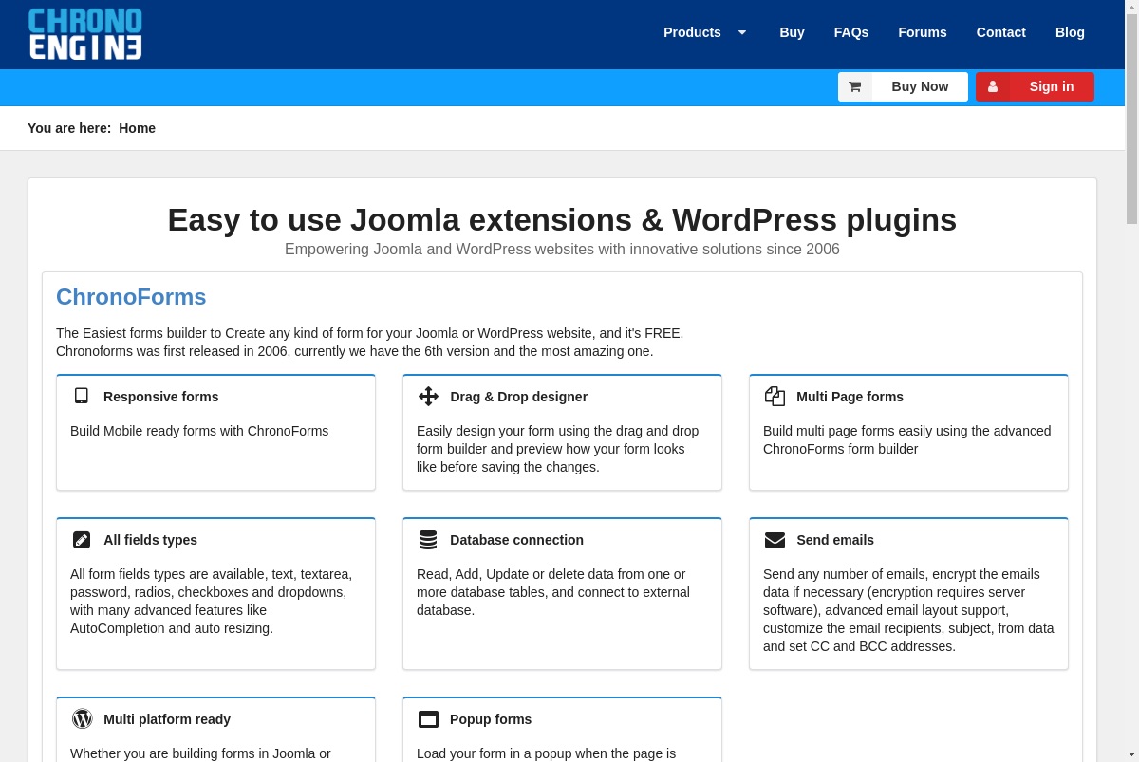The image size is (1139, 762).
Task: Click the envelope Send emails icon
Action: click(x=775, y=540)
